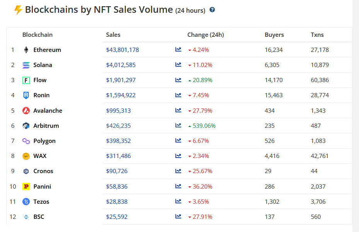Image resolution: width=359 pixels, height=232 pixels.
Task: Click the Ethereum logo icon
Action: 26,50
